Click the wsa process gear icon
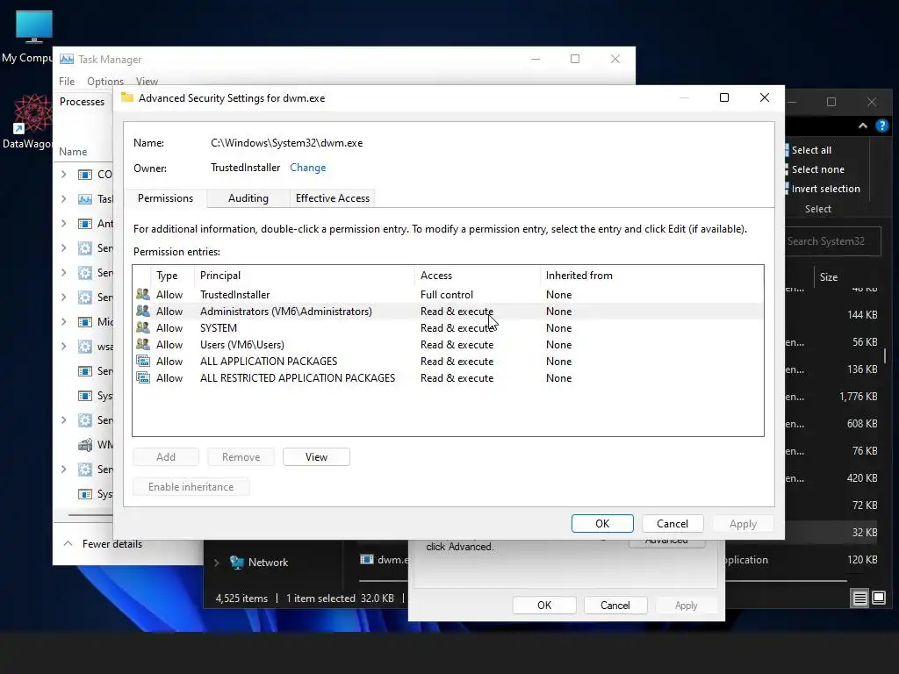This screenshot has width=899, height=674. 85,346
